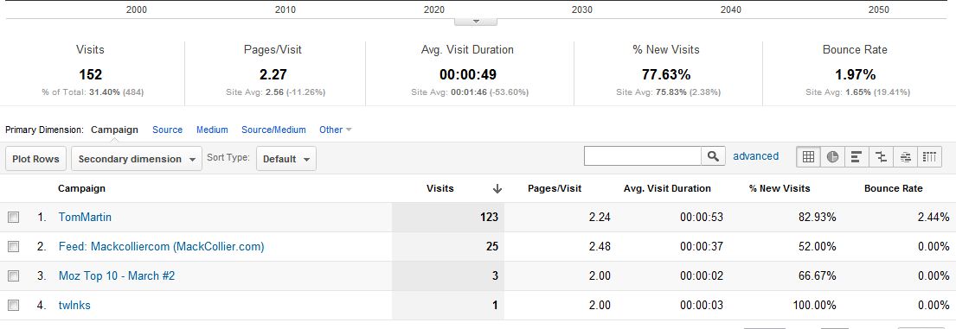Select Campaign primary dimension
The height and width of the screenshot is (329, 956).
tap(114, 130)
